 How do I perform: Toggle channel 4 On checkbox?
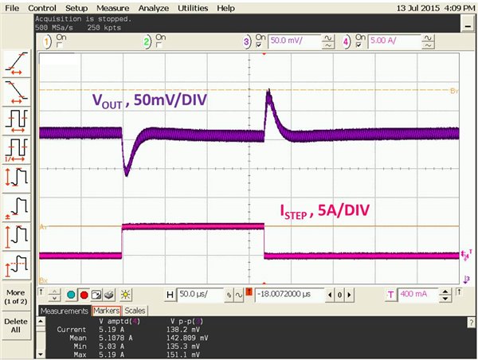pos(360,44)
